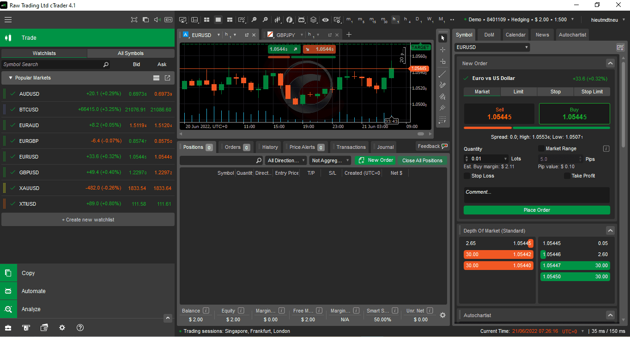The image size is (630, 337).
Task: Open the Copy section in sidebar
Action: pyautogui.click(x=87, y=273)
